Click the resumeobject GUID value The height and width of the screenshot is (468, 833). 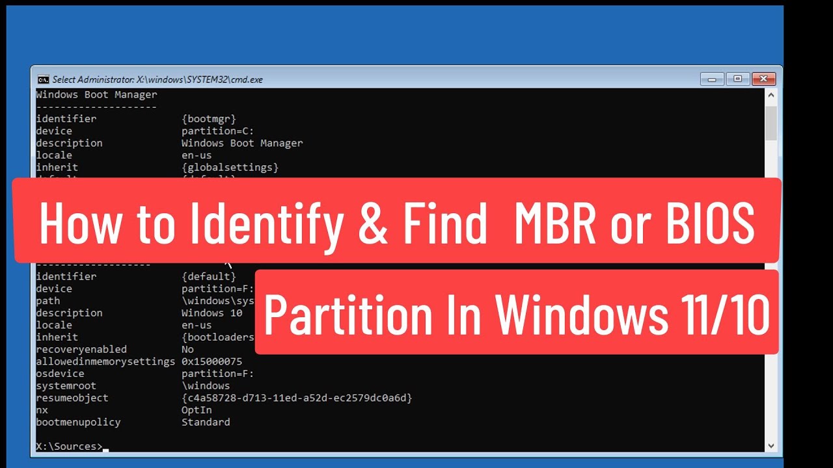[297, 398]
